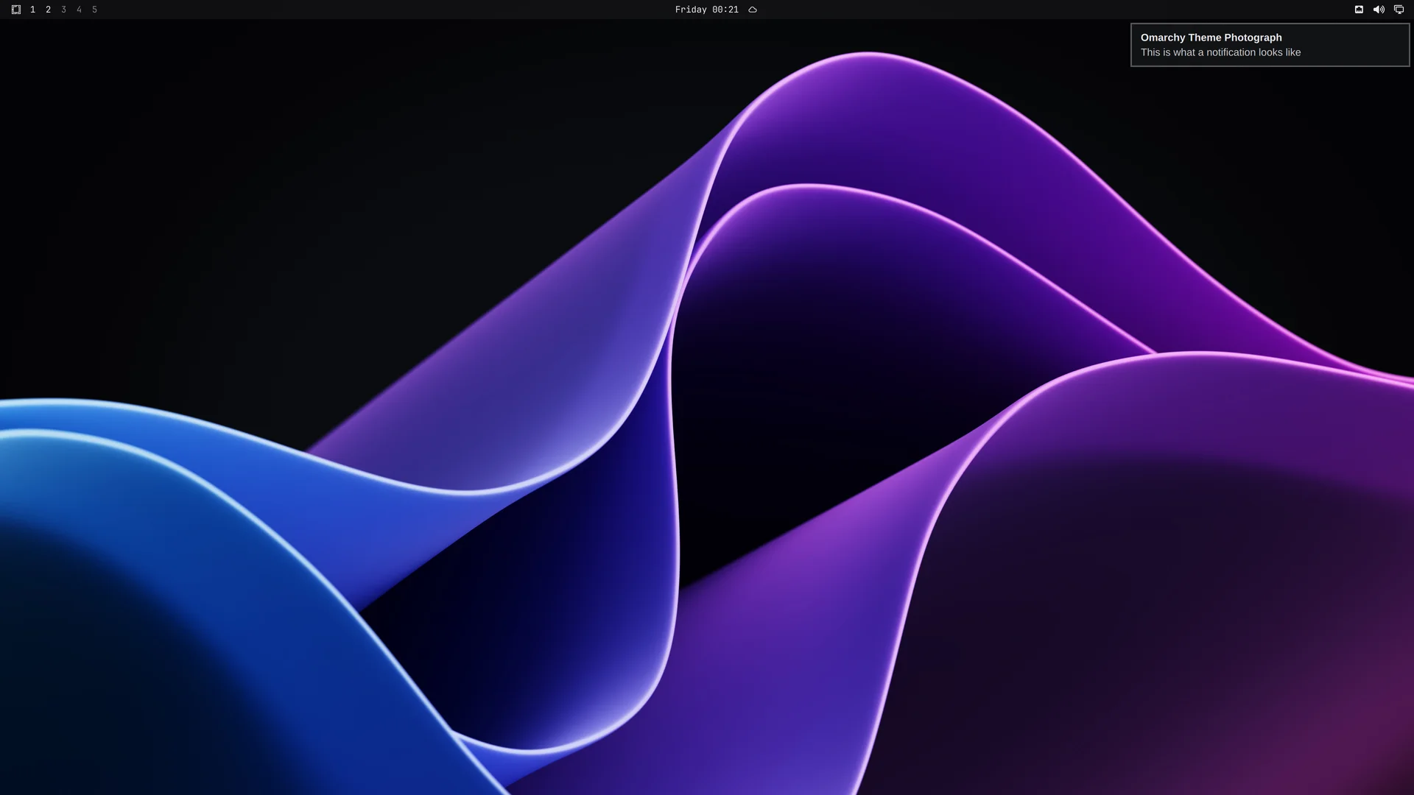The image size is (1414, 795).
Task: Click the Friday day label in clock
Action: pyautogui.click(x=691, y=10)
